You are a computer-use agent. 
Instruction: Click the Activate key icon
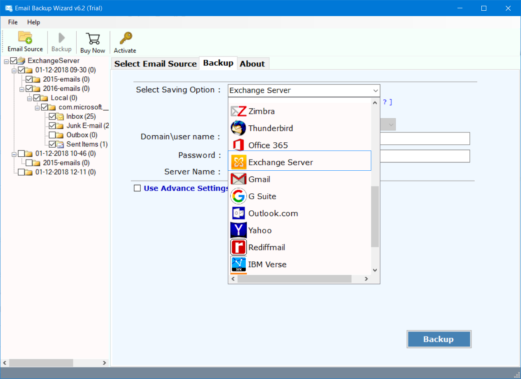125,38
